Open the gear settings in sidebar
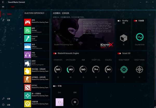This screenshot has height=108, width=156. pyautogui.click(x=3, y=105)
